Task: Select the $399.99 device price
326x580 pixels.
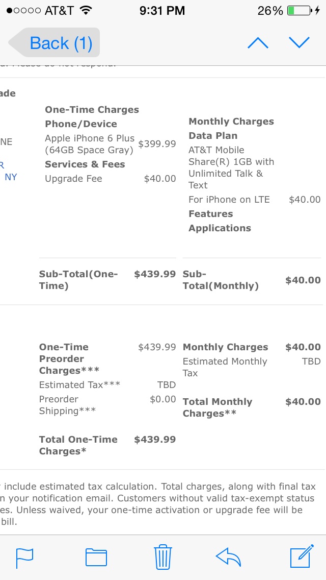Action: 157,144
